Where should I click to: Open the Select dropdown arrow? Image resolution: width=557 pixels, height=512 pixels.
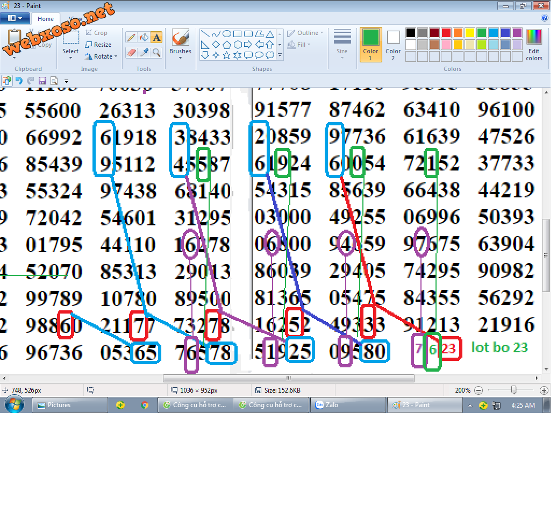(x=70, y=57)
